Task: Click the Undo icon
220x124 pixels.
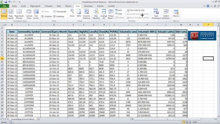Action: coord(9,2)
